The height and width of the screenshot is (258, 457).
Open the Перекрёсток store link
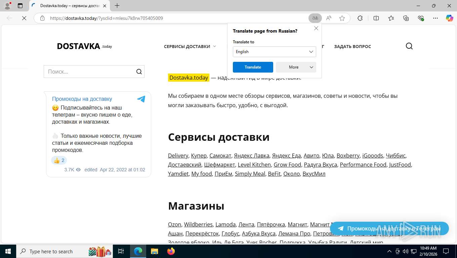pyautogui.click(x=202, y=233)
